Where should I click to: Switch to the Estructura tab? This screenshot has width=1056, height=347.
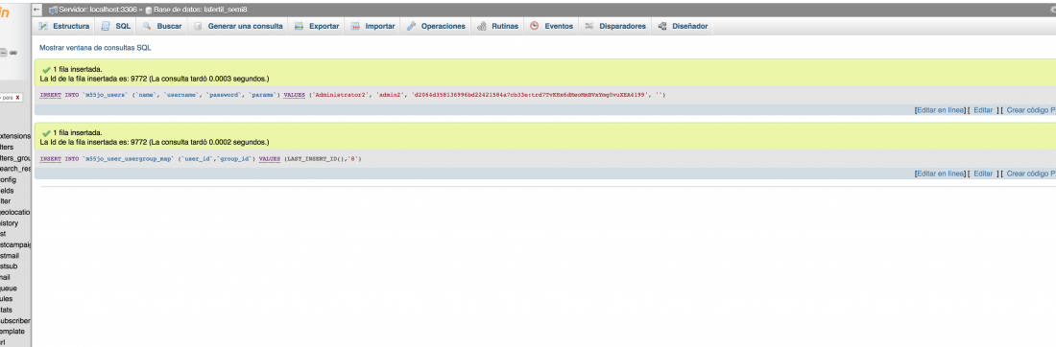coord(64,26)
